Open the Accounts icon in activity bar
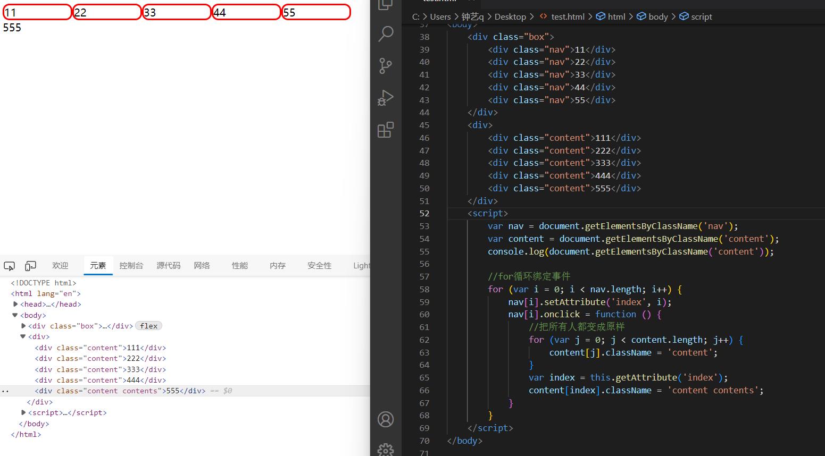Screen dimensions: 825x456 [385, 419]
